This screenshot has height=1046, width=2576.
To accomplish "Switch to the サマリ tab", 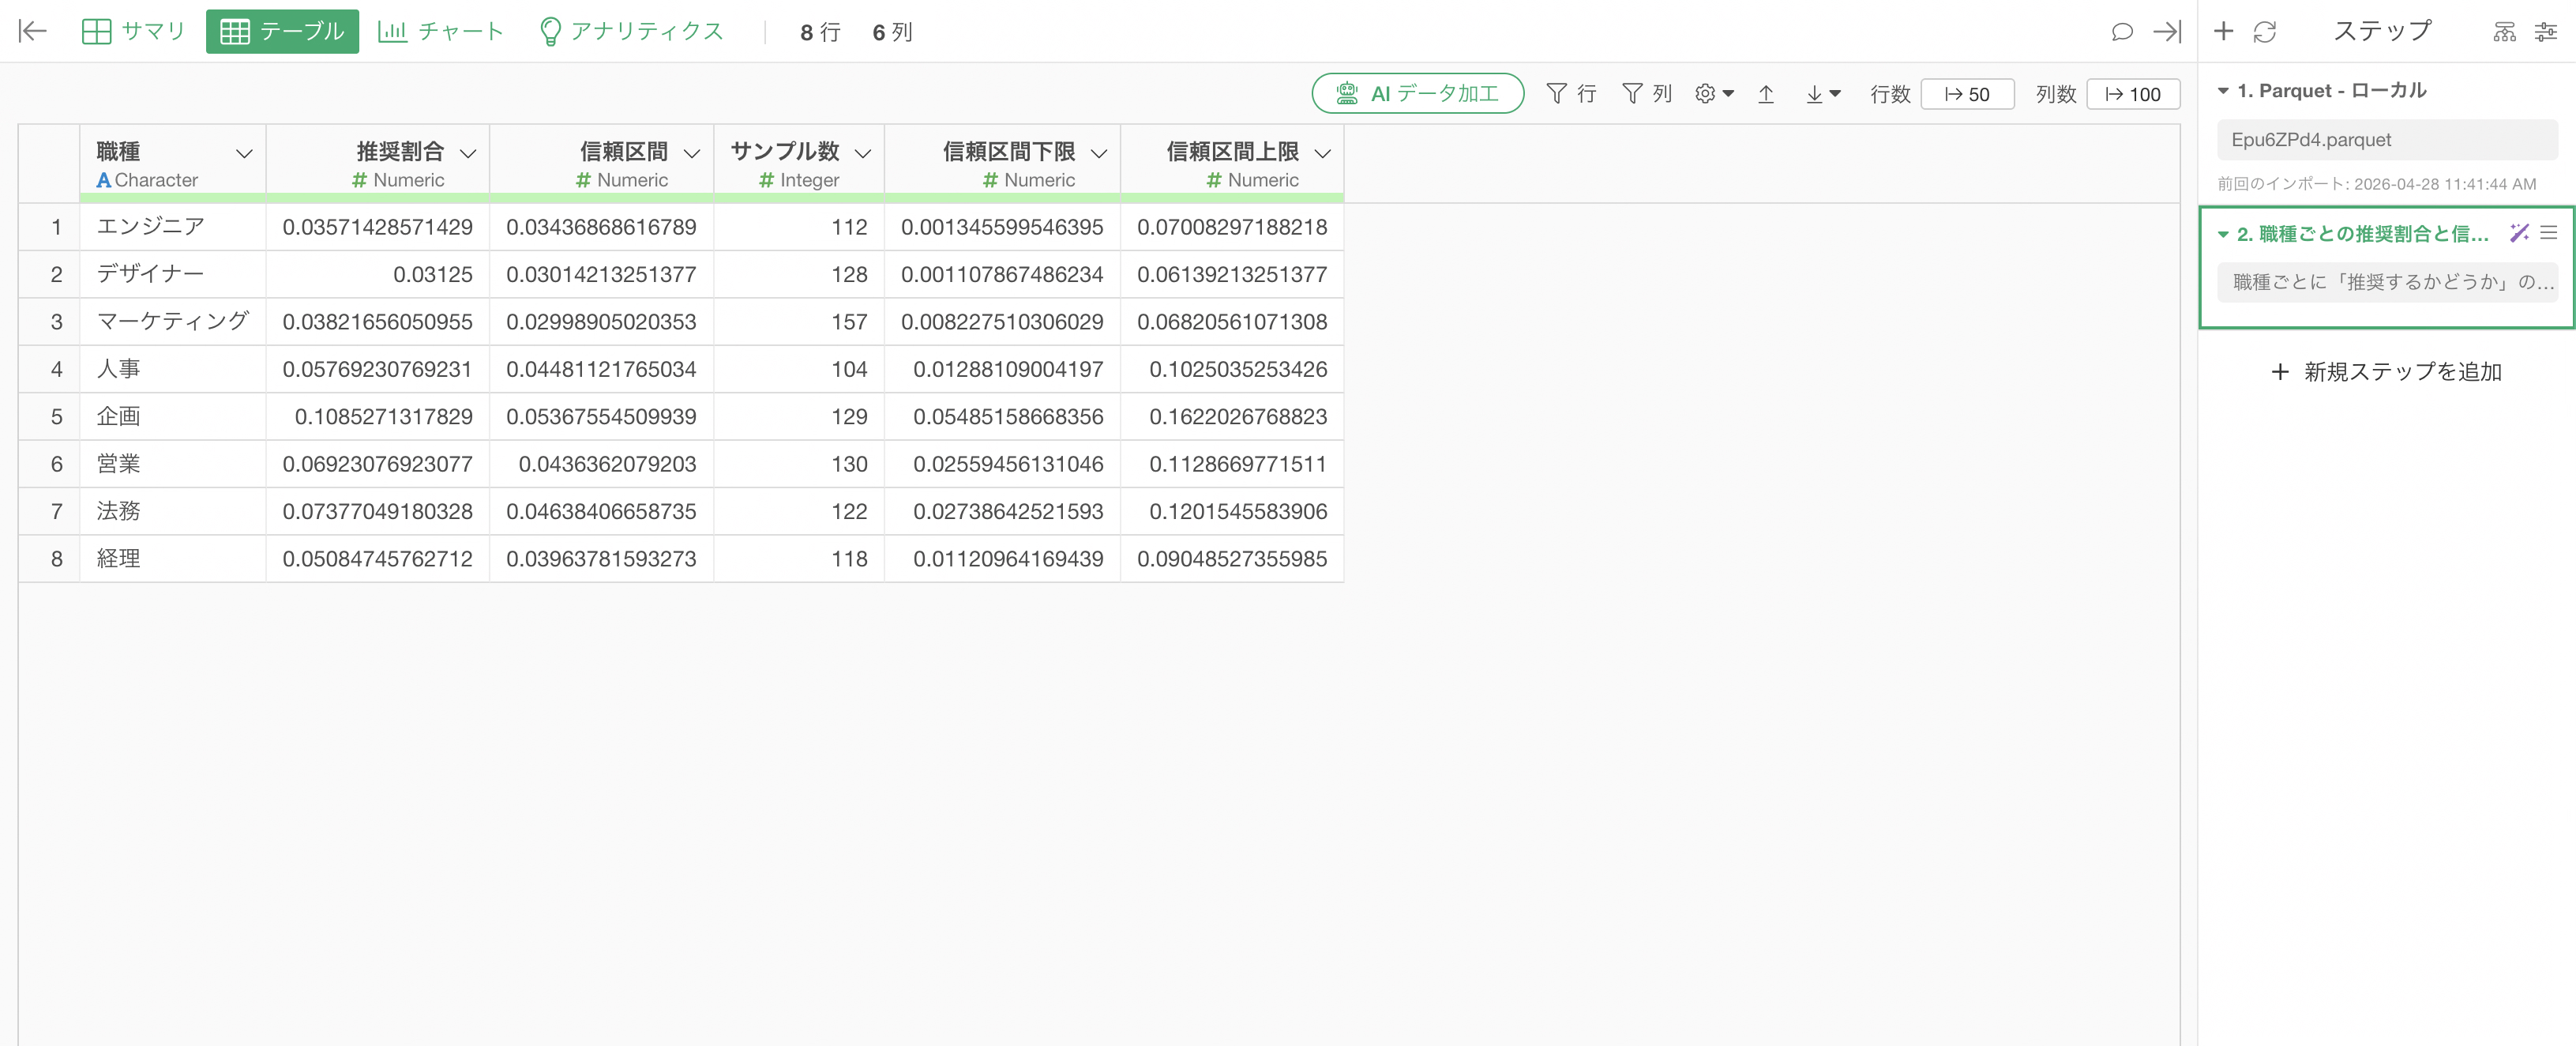I will pyautogui.click(x=133, y=31).
